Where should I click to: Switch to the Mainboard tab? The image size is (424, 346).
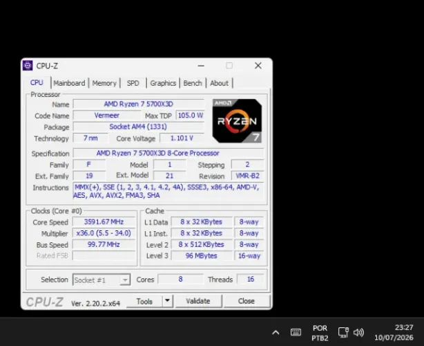(69, 83)
